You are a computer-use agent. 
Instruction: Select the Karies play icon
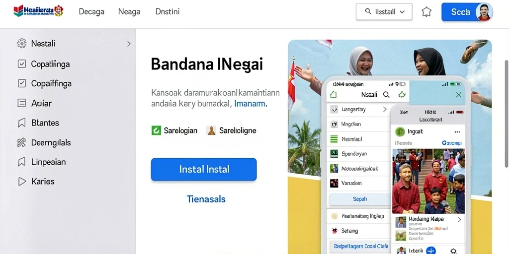(22, 182)
